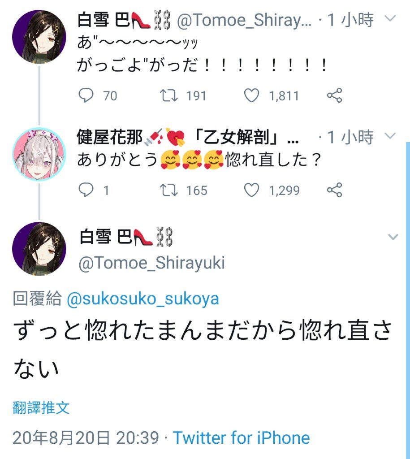Open 白雪 巴's avatar on the main tweet
Image resolution: width=410 pixels, height=459 pixels.
39,249
